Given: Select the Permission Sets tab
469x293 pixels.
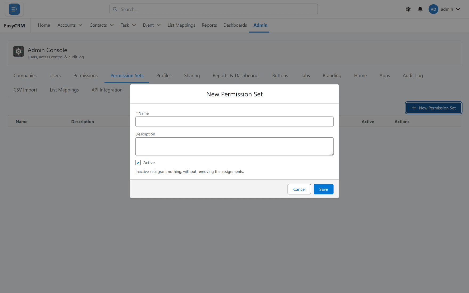Looking at the screenshot, I should pos(127,75).
